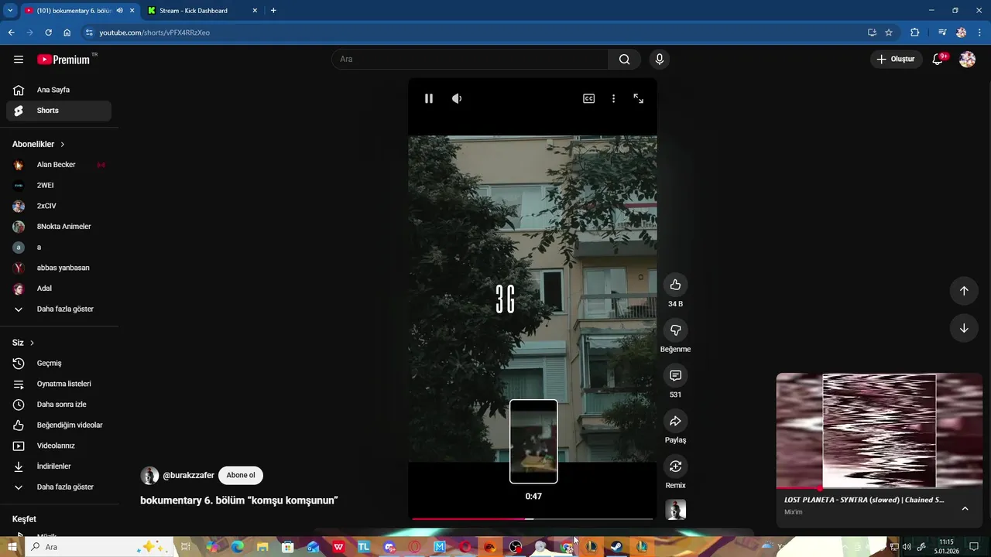Open Alan Becker subscription
The height and width of the screenshot is (557, 991).
click(x=59, y=165)
